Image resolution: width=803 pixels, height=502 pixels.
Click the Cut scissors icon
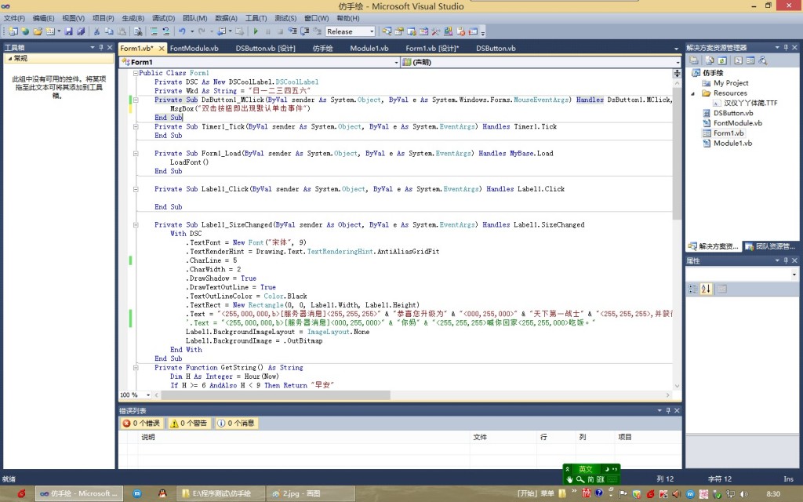(97, 31)
